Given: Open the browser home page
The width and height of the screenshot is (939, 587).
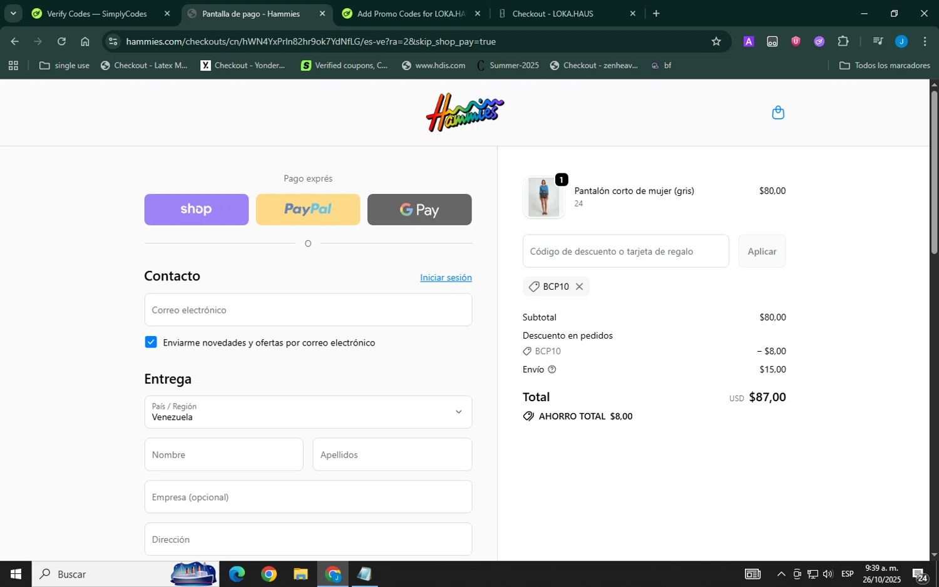Looking at the screenshot, I should pyautogui.click(x=85, y=41).
